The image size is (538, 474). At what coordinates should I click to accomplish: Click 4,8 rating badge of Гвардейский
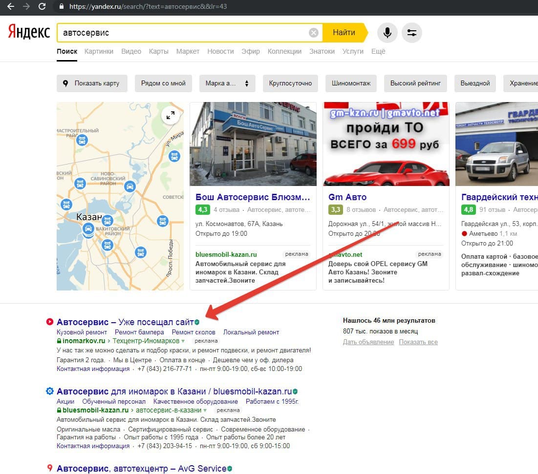pos(468,209)
